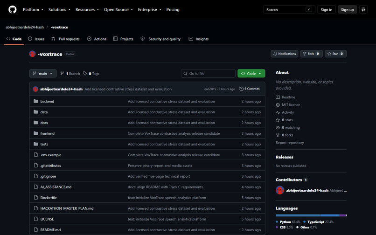Click the commit author avatar in latest commit row
Screen dimensions: 376x235
point(35,89)
